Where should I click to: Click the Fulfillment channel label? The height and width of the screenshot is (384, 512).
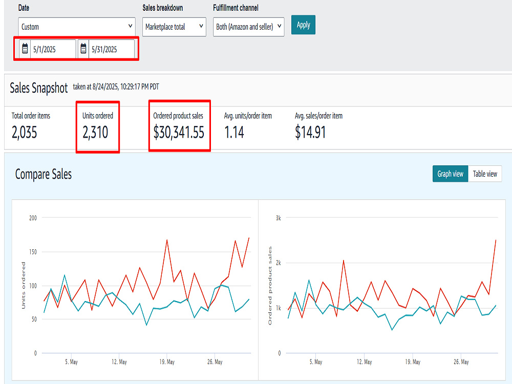(x=236, y=8)
